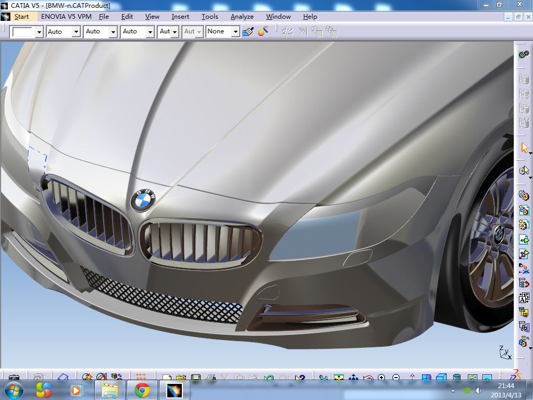
Task: Click the taskbar clock showing 21:44
Action: point(506,390)
